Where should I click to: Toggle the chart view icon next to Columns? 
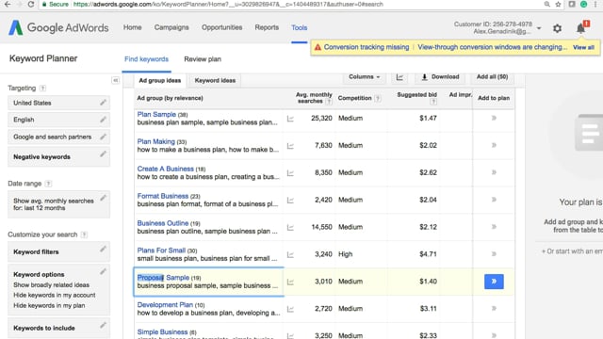(399, 77)
